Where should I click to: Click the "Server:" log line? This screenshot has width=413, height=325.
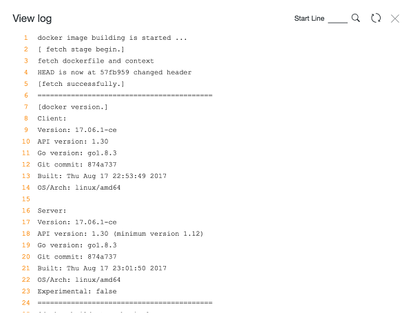52,210
